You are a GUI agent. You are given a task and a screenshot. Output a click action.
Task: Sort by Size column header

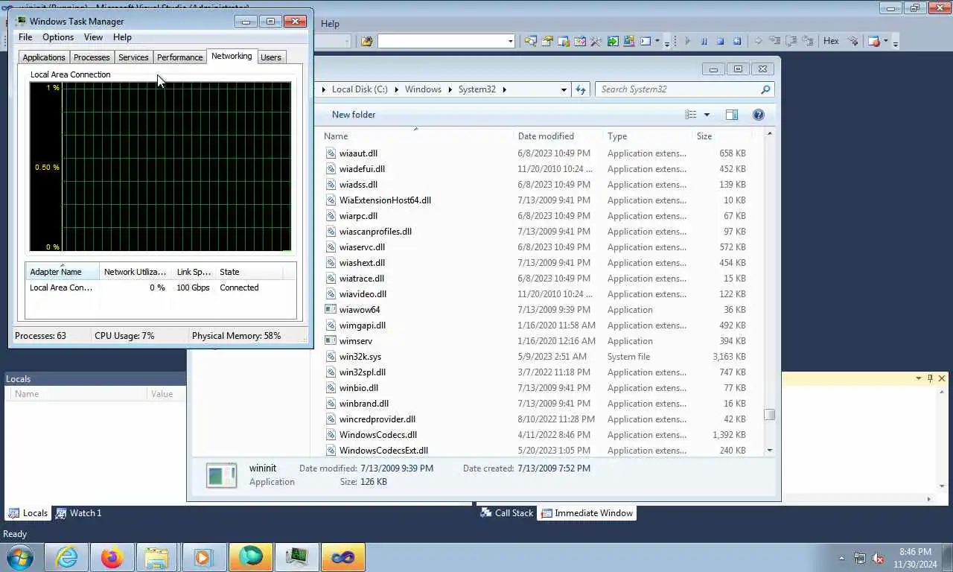click(x=721, y=136)
